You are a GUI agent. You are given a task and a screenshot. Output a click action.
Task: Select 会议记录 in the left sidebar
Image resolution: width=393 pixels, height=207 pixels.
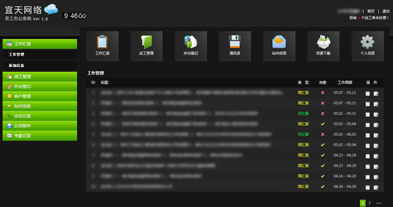(40, 116)
